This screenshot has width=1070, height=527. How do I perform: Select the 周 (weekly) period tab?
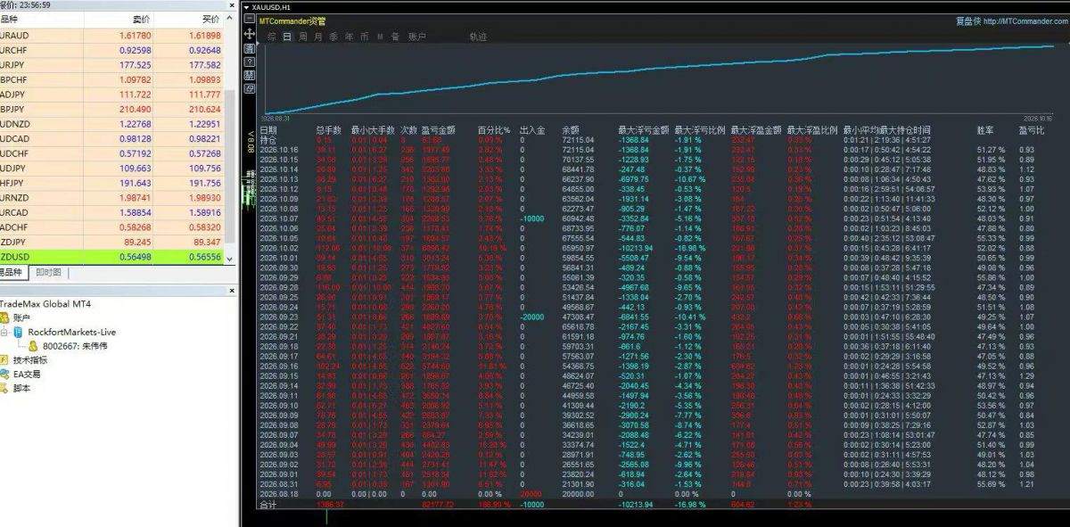pos(303,37)
